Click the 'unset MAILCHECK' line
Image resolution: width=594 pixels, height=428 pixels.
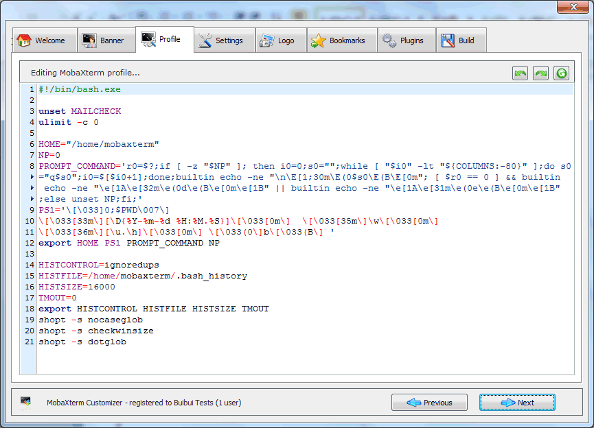coord(80,111)
